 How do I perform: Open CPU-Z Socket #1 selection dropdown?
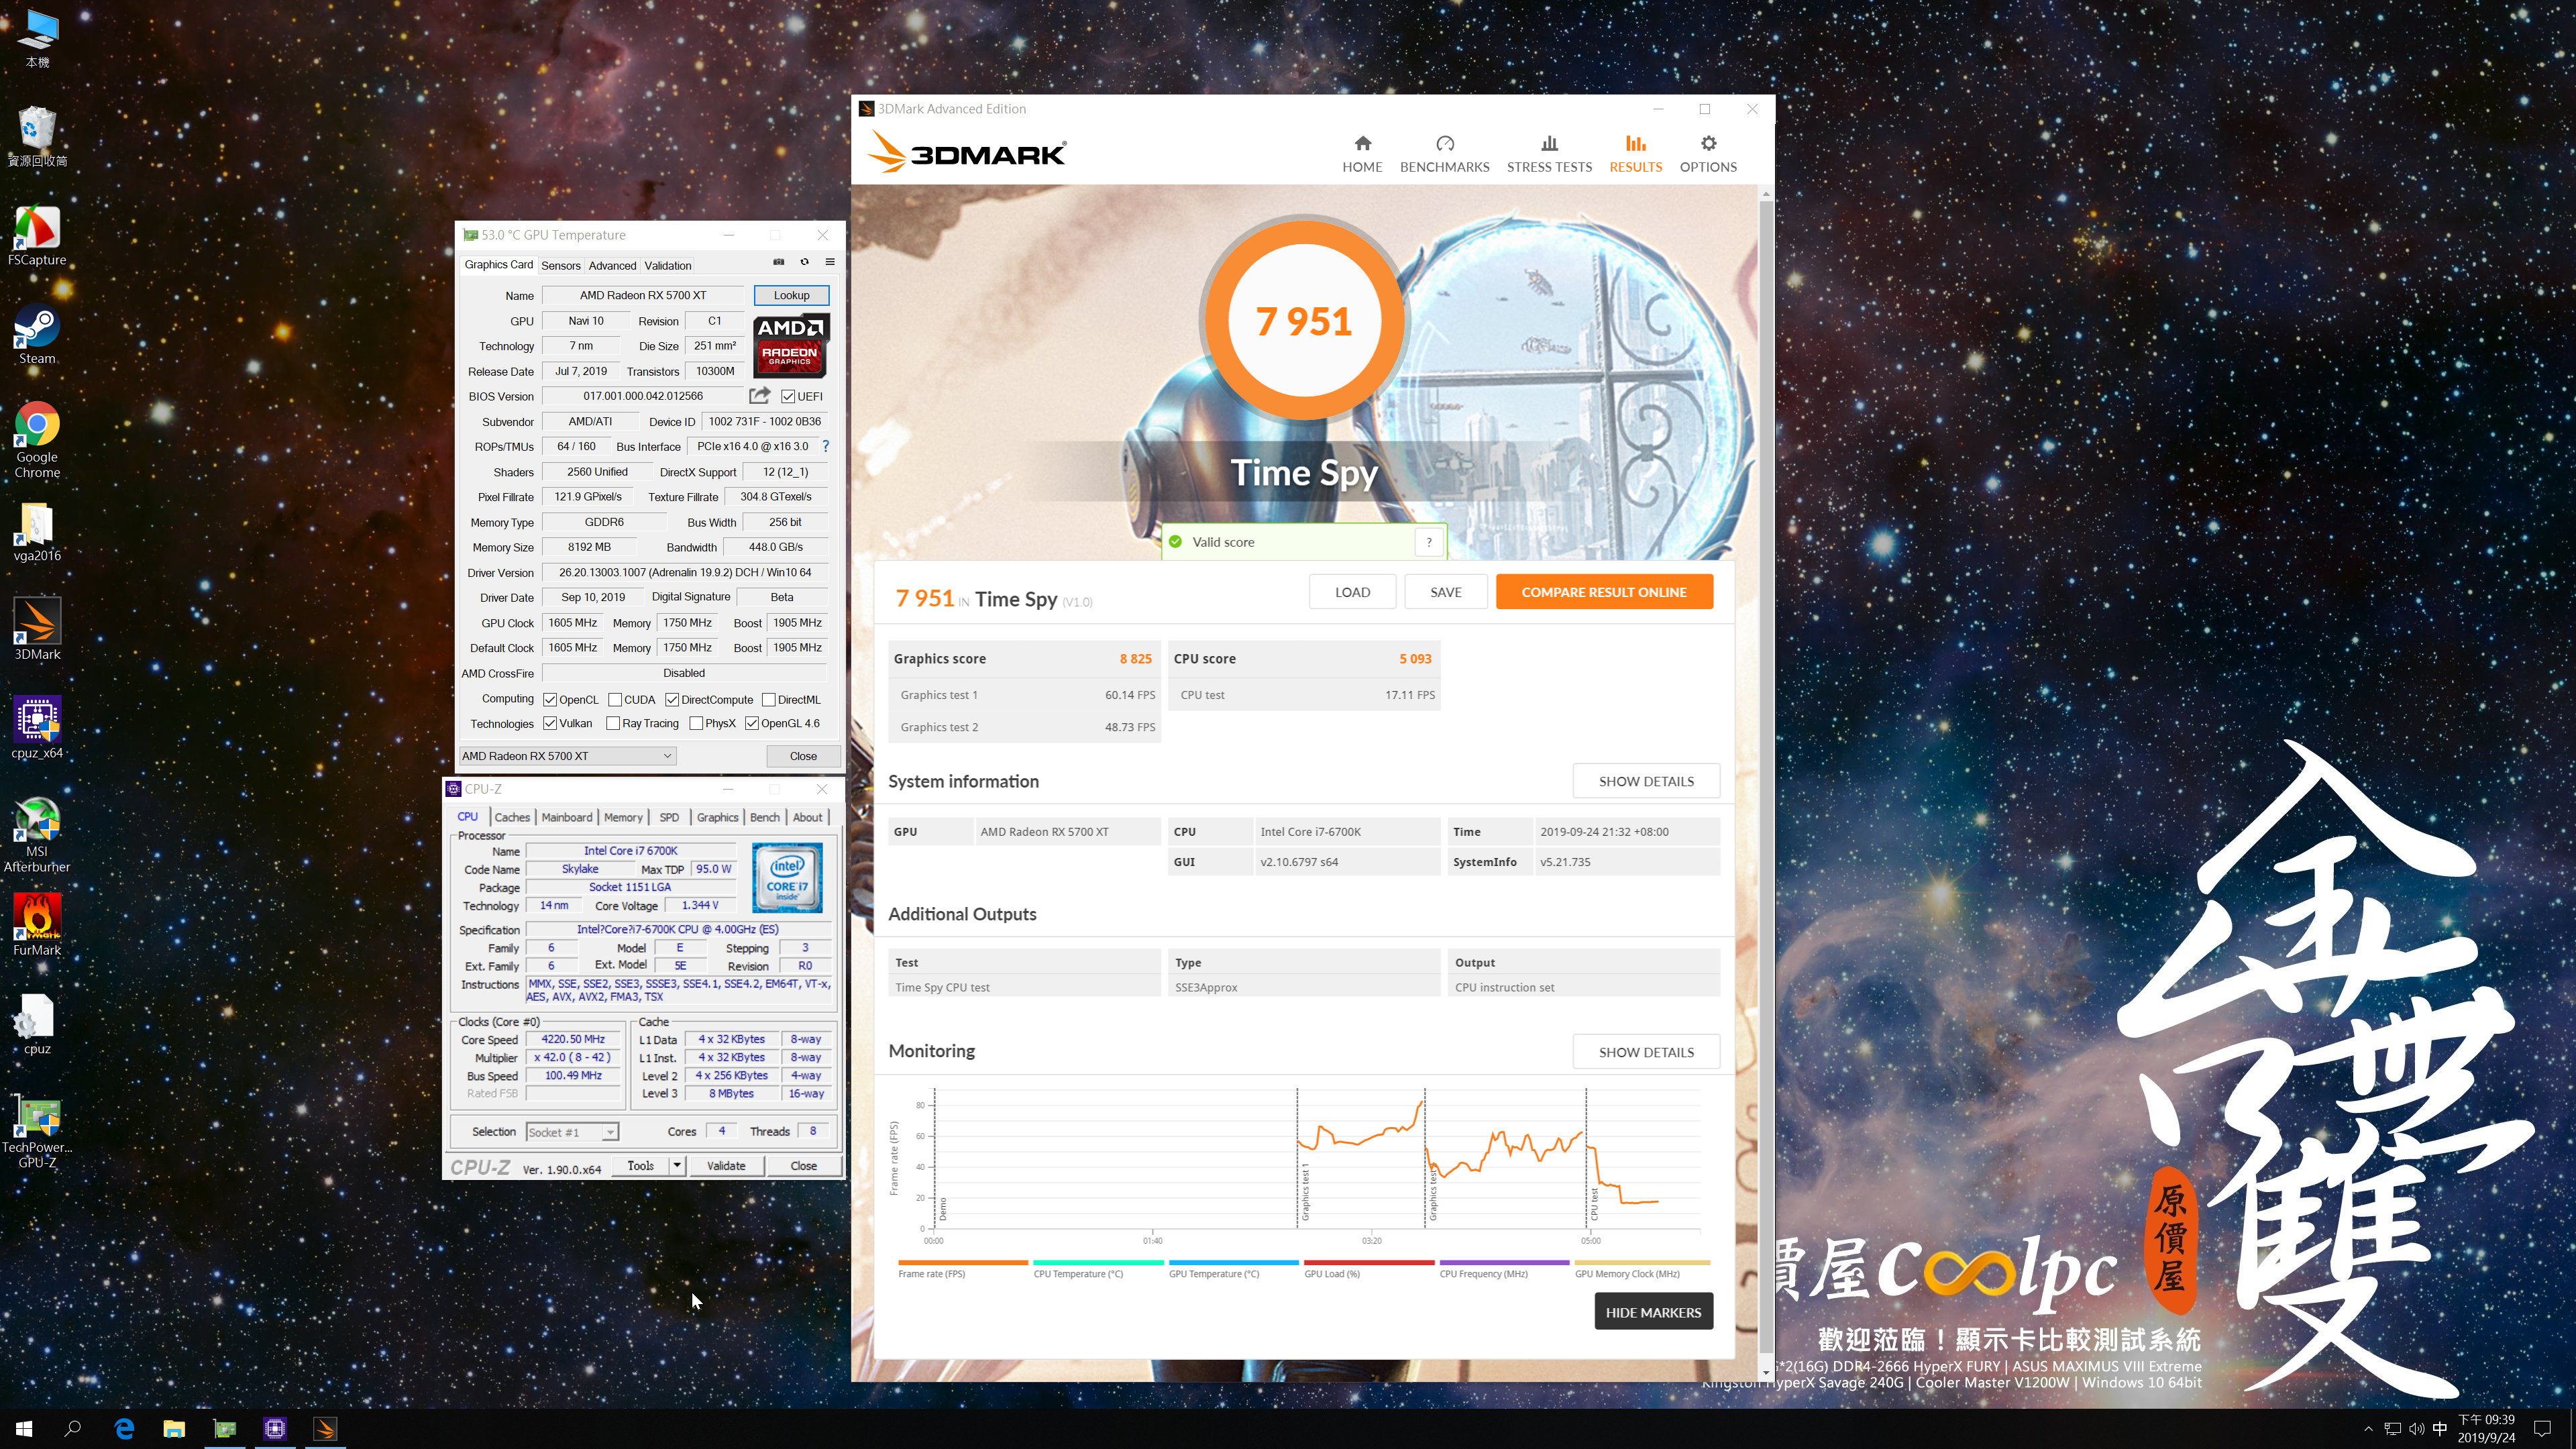(x=572, y=1132)
